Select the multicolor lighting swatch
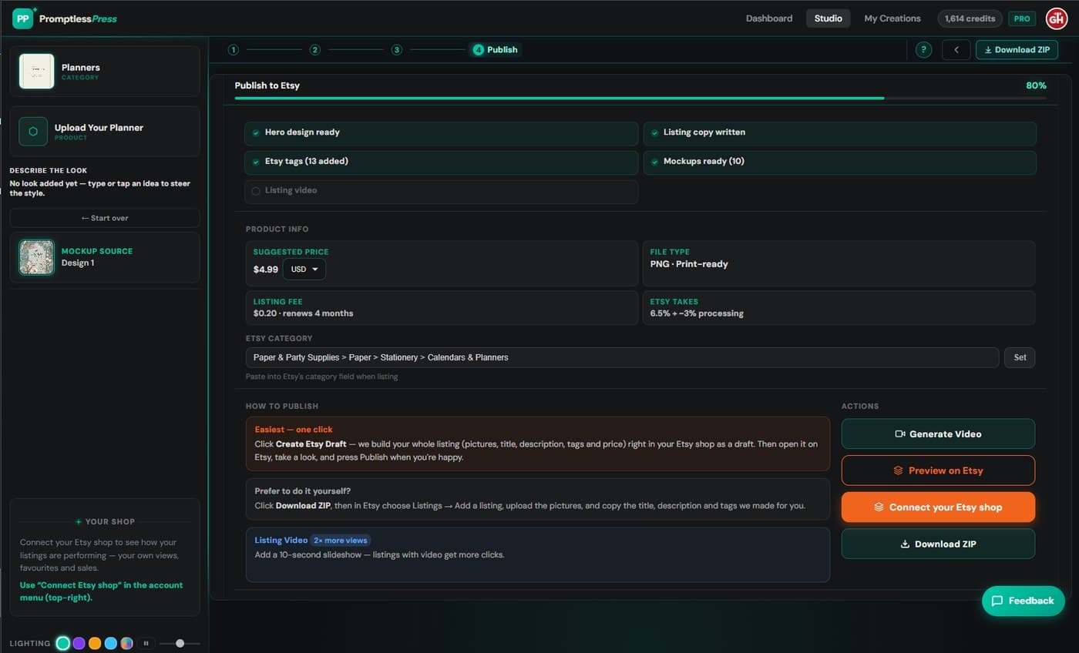The height and width of the screenshot is (653, 1079). click(127, 643)
